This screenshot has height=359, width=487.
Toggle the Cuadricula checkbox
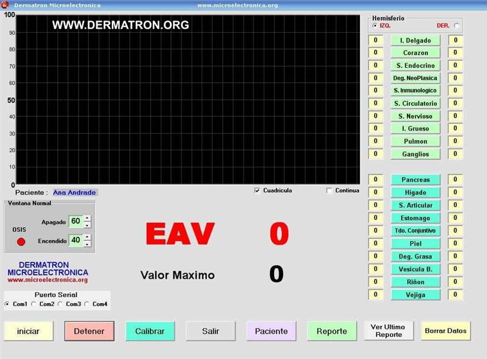[x=257, y=190]
